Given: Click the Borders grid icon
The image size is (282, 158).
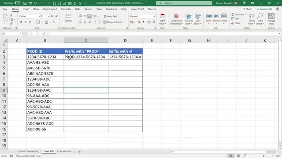Looking at the screenshot, I should 38,22.
